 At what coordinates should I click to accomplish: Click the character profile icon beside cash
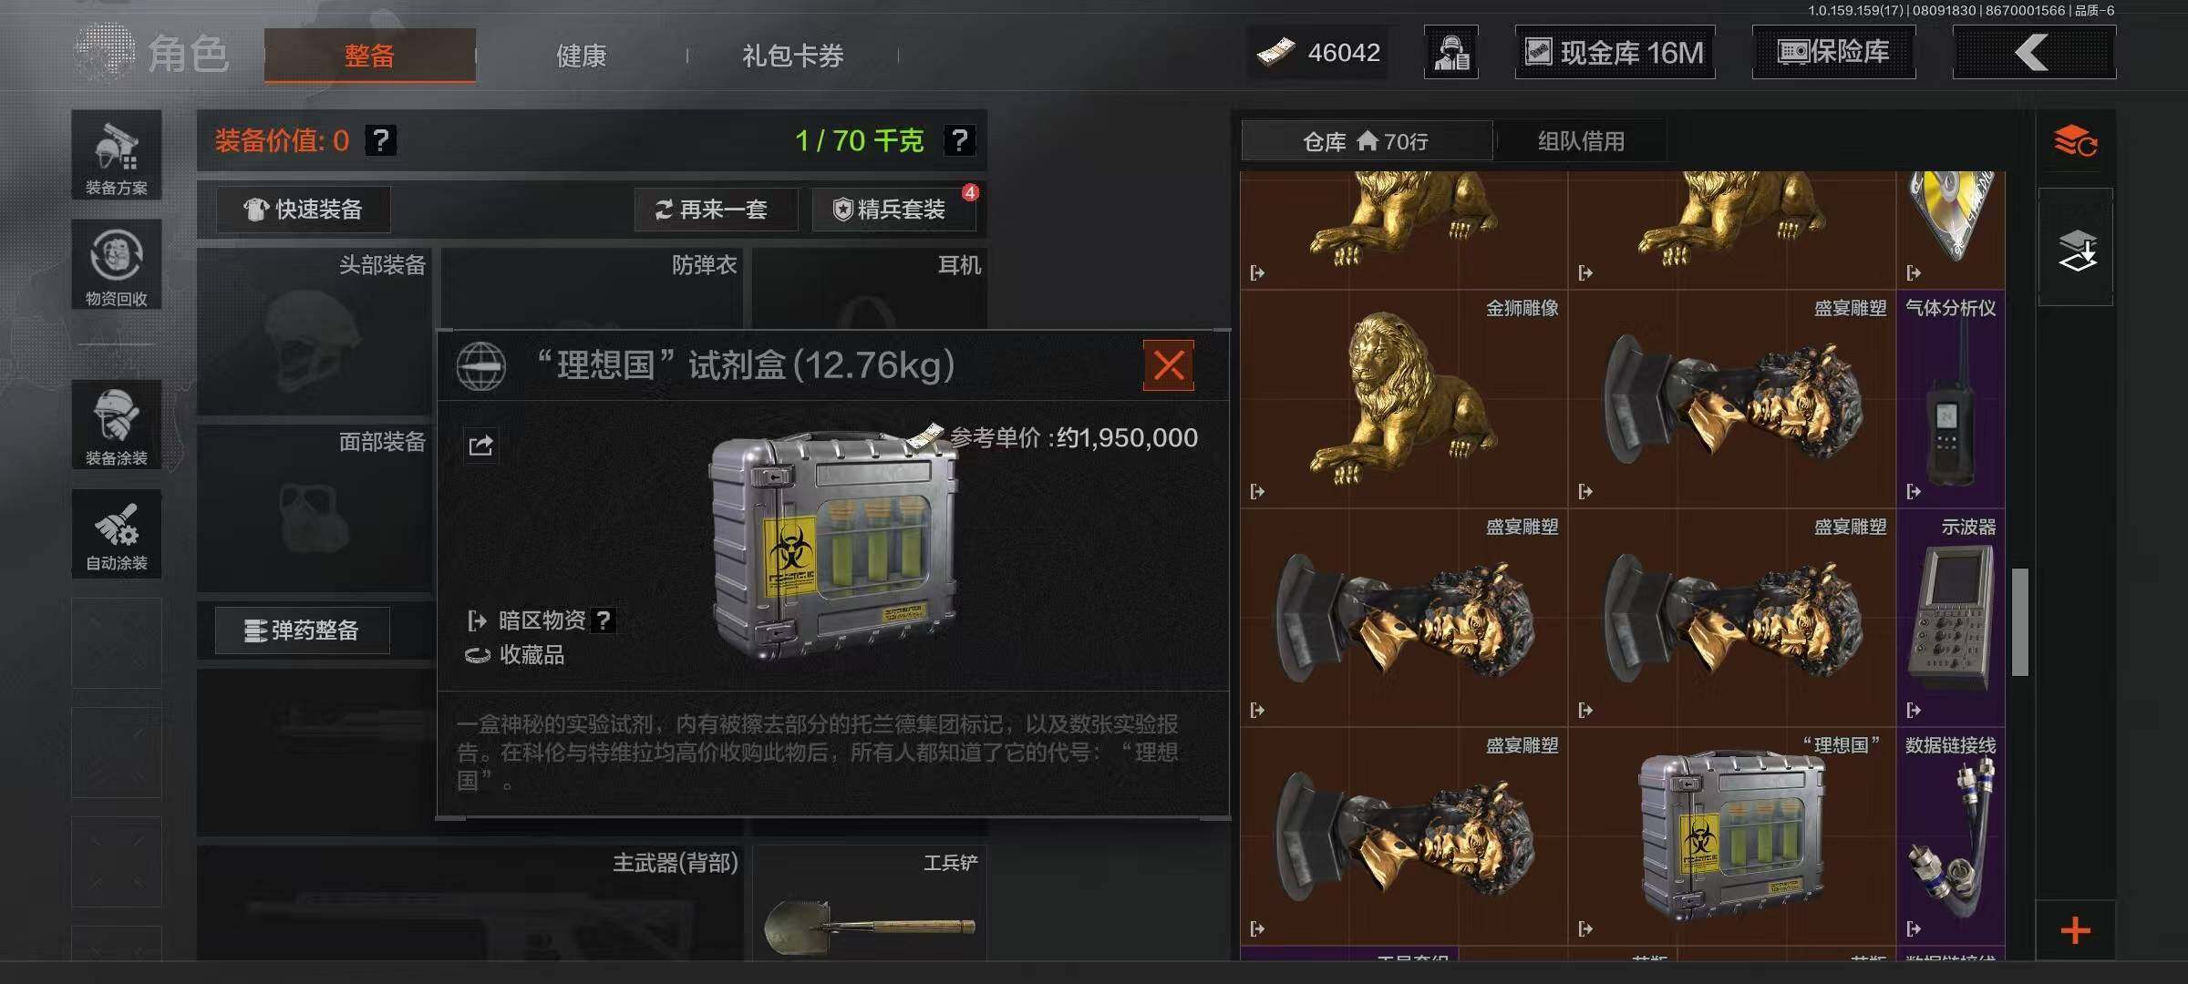point(1451,52)
